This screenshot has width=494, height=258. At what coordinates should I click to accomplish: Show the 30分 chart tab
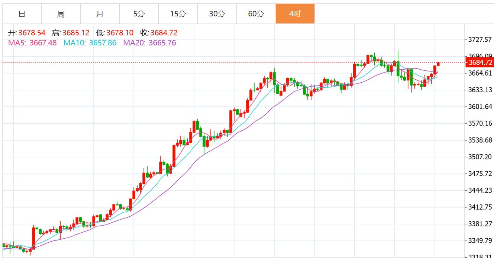coord(217,14)
